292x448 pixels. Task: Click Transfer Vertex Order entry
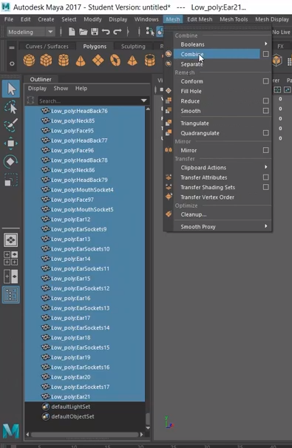207,197
